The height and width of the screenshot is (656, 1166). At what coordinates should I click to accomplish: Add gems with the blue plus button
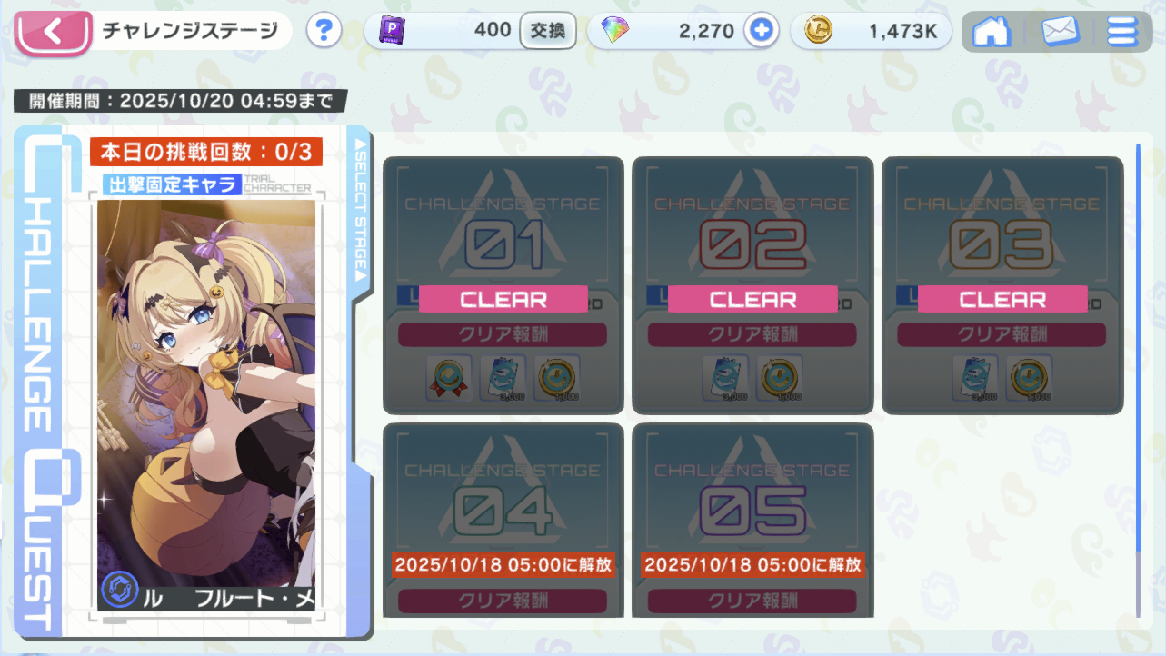(762, 31)
